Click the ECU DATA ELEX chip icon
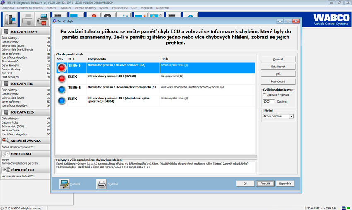The image size is (352, 210). (x=6, y=112)
